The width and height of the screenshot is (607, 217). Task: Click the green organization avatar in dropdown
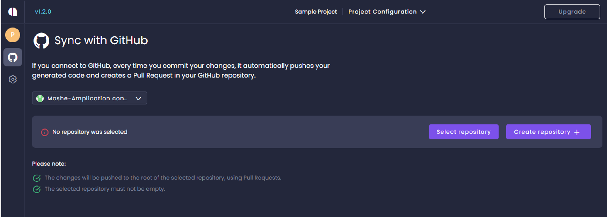(40, 98)
